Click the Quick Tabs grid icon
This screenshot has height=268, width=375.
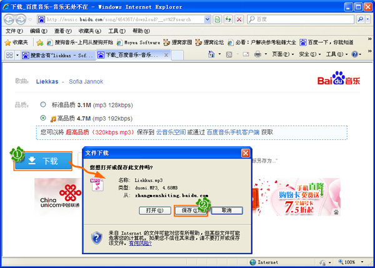pyautogui.click(x=9, y=55)
